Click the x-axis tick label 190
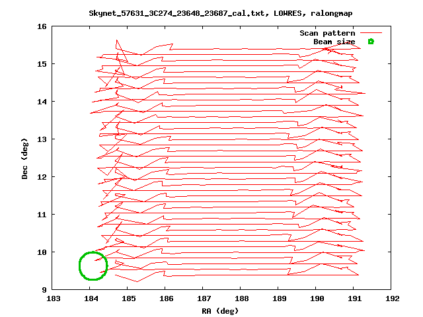 coord(317,299)
